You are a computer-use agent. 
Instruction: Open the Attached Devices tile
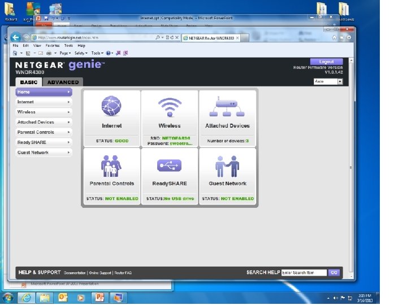click(227, 119)
